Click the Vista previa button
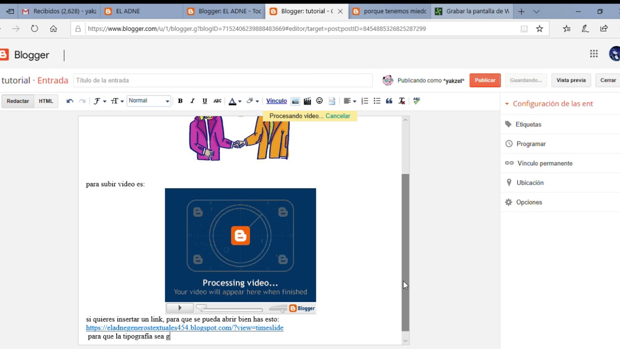 571,80
